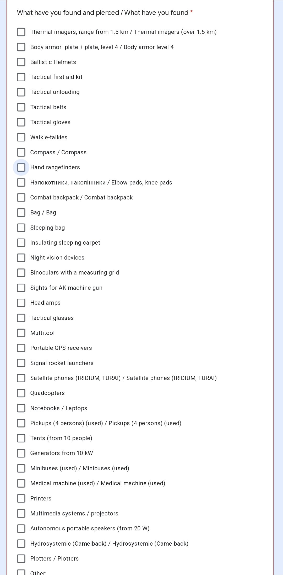Screen dimensions: 283x575
Task: Select Body armor level 4 checkbox
Action: click(21, 47)
